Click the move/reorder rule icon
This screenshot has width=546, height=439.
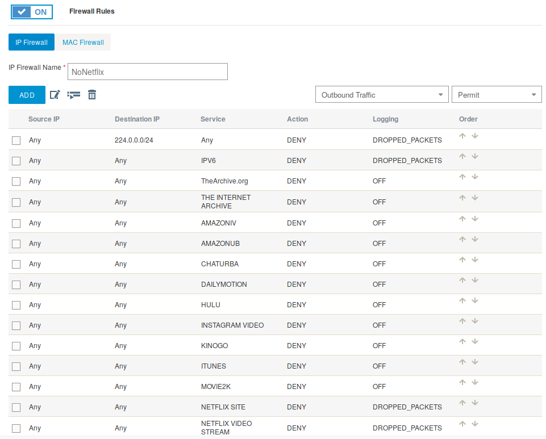pyautogui.click(x=73, y=95)
